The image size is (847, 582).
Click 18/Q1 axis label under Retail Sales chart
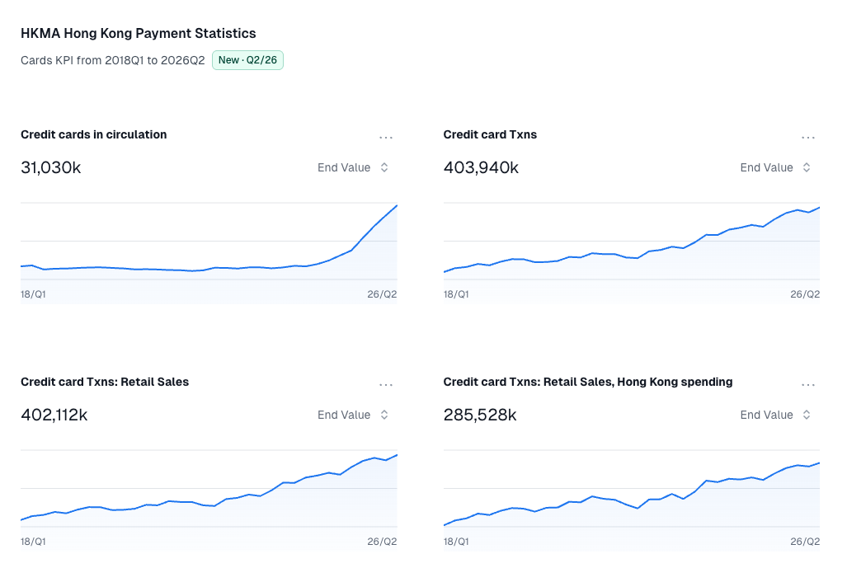(x=33, y=542)
